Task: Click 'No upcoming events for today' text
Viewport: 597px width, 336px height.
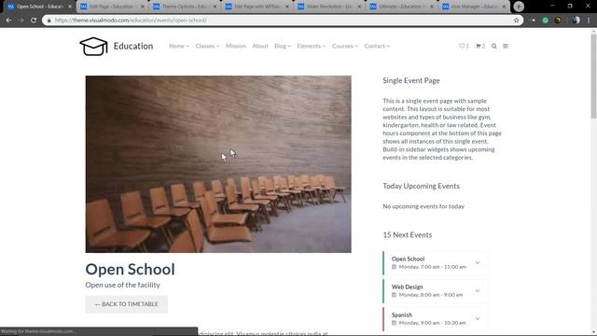Action: click(423, 206)
